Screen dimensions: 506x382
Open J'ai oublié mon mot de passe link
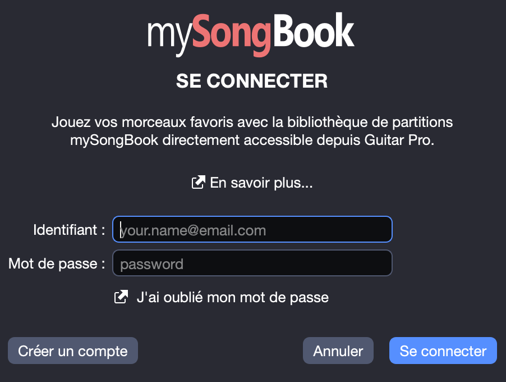[x=233, y=297]
